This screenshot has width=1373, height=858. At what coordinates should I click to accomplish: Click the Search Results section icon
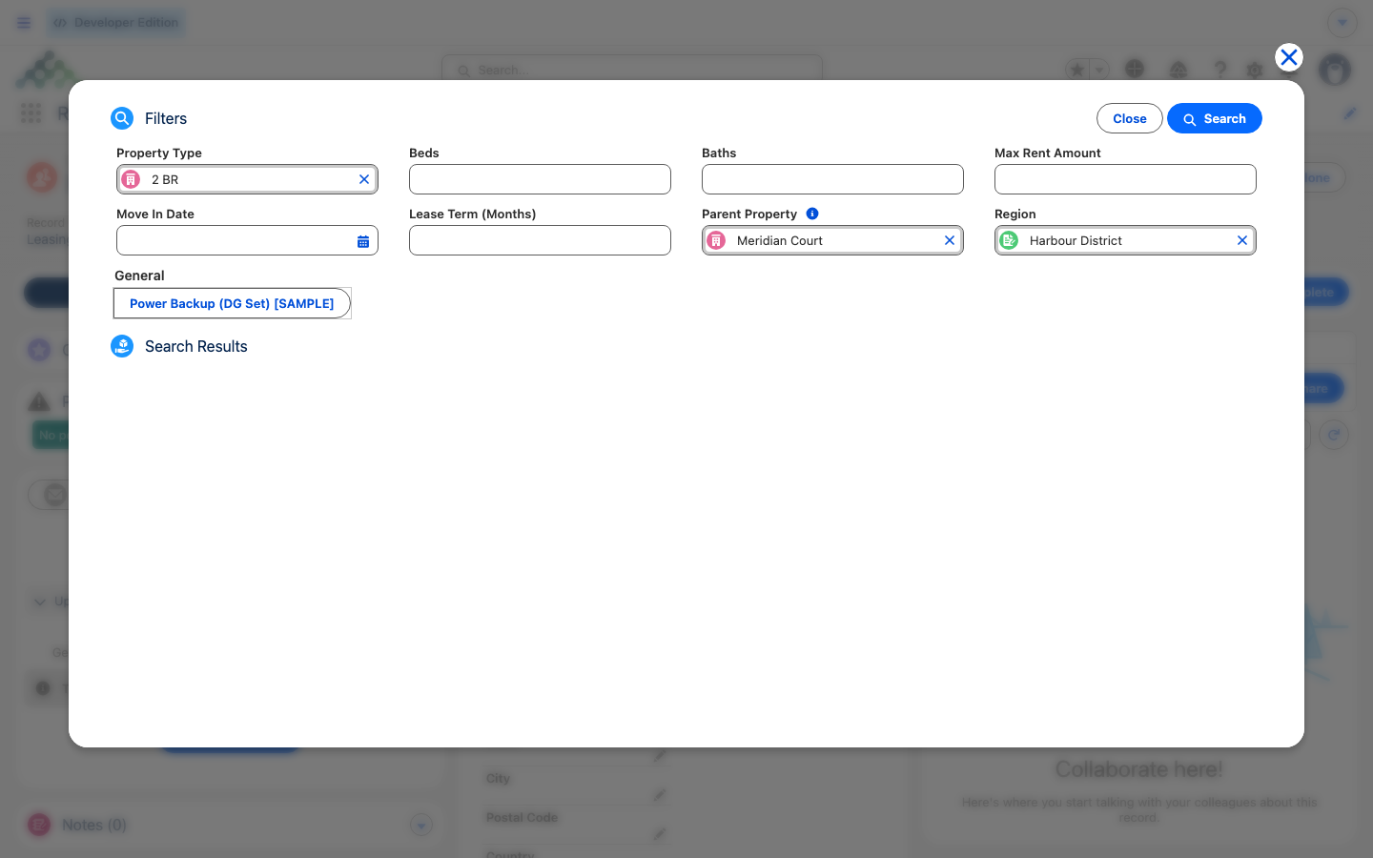pos(122,346)
